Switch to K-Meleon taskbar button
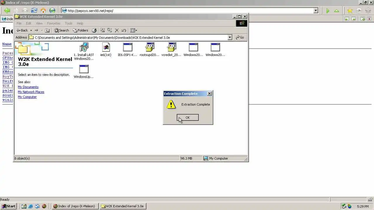 (75, 206)
